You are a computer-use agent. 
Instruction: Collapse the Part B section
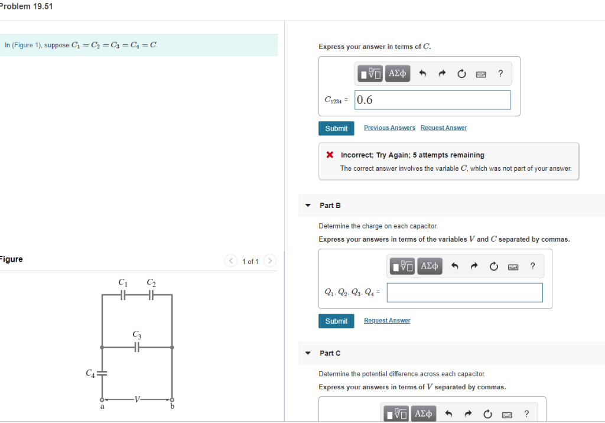pyautogui.click(x=308, y=205)
